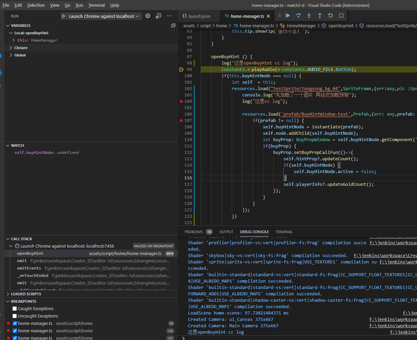Click the Step Over debug icon
417x340 pixels.
298,15
